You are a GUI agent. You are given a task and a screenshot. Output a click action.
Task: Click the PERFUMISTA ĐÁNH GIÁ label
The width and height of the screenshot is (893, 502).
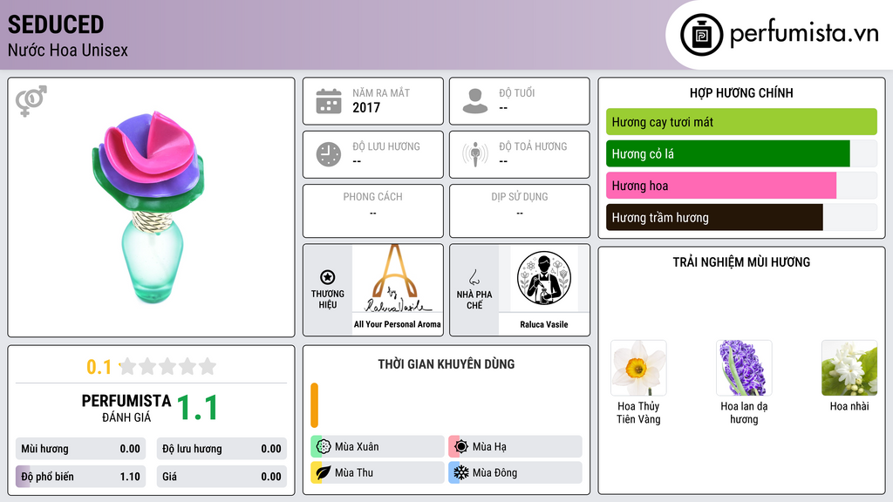pyautogui.click(x=126, y=408)
